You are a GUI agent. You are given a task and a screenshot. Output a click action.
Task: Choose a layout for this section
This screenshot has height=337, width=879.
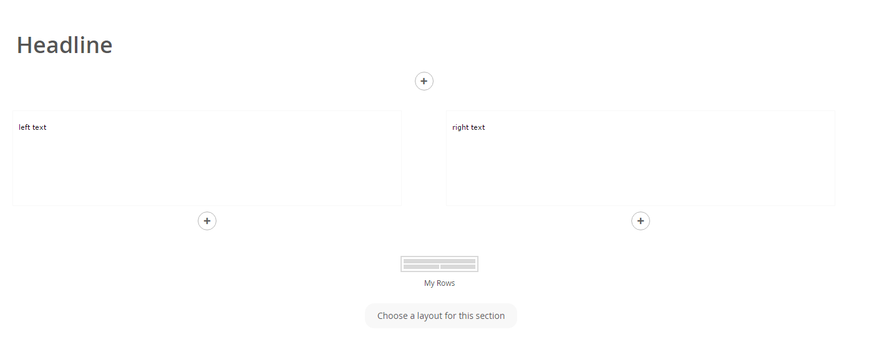441,316
